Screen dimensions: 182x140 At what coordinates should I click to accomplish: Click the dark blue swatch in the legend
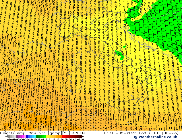pyautogui.click(x=27, y=136)
